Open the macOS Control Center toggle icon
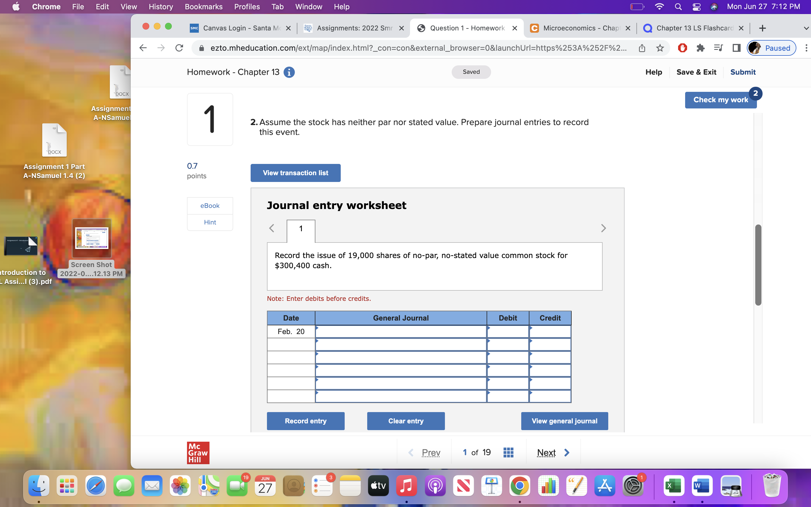The image size is (811, 507). coord(696,7)
